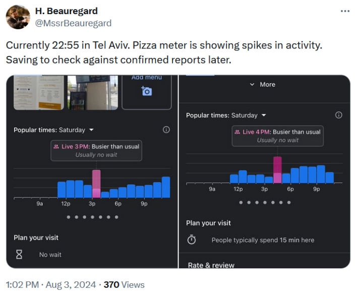The image size is (358, 298).
Task: Click the pink live 4 PM bar
Action: [277, 170]
